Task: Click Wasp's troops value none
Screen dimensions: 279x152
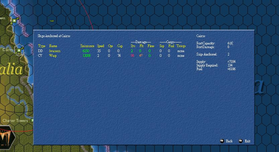Action: pos(181,55)
